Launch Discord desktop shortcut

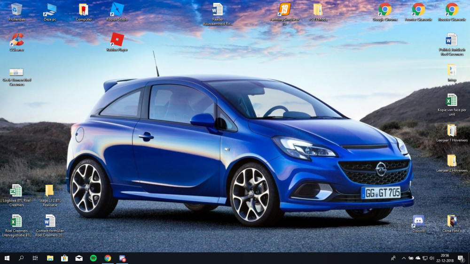point(418,224)
